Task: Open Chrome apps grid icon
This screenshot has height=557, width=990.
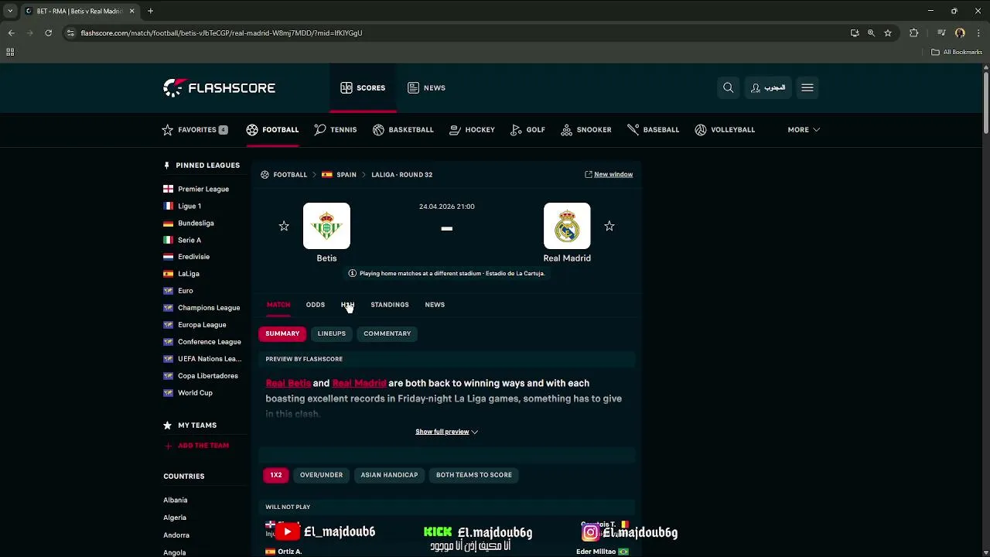Action: [10, 52]
